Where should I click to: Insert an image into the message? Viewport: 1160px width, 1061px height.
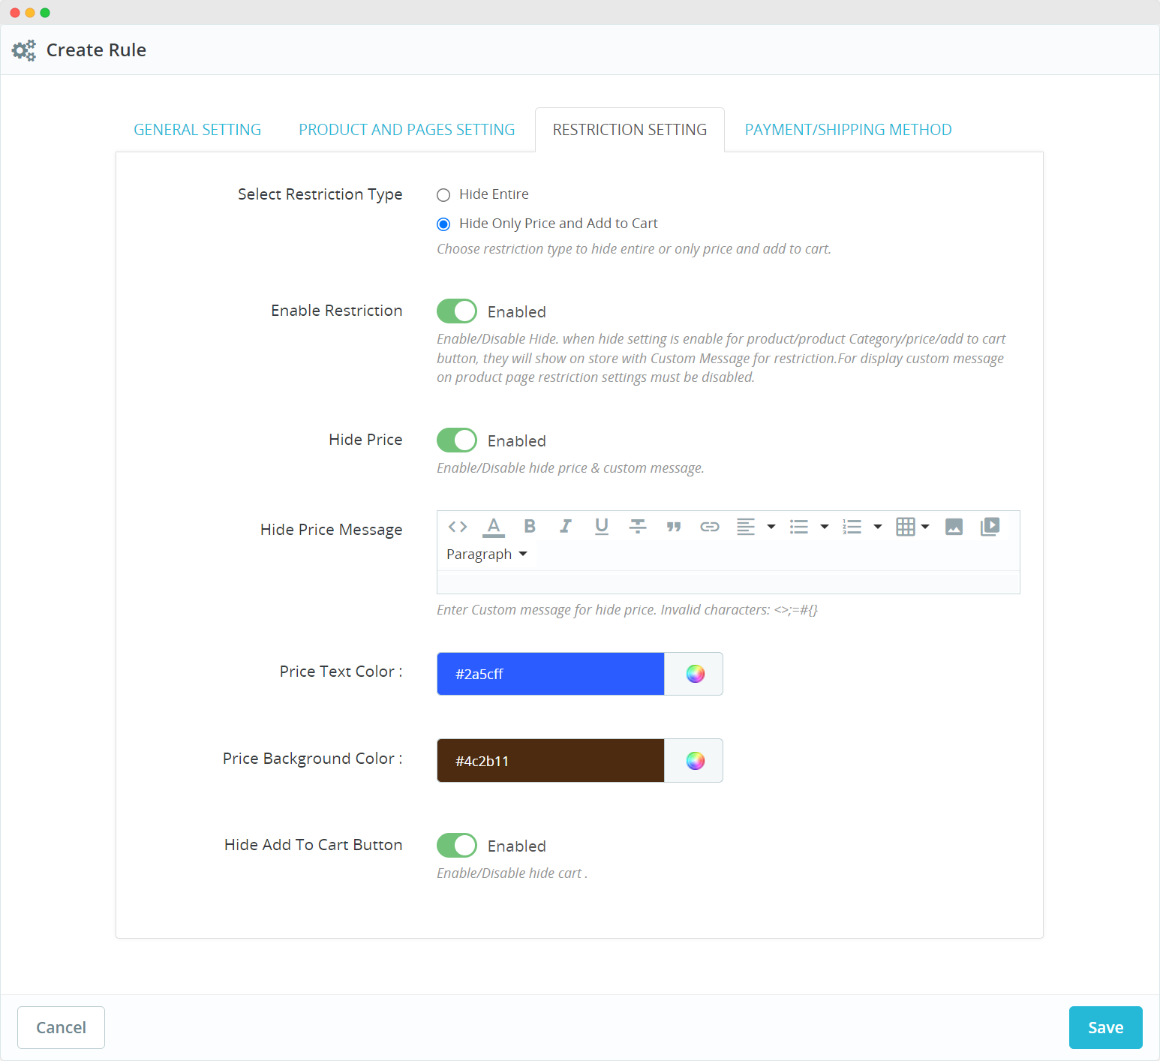click(954, 527)
